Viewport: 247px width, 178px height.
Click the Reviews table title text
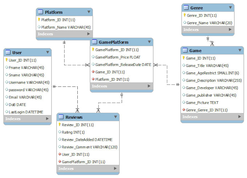[x=74, y=117]
